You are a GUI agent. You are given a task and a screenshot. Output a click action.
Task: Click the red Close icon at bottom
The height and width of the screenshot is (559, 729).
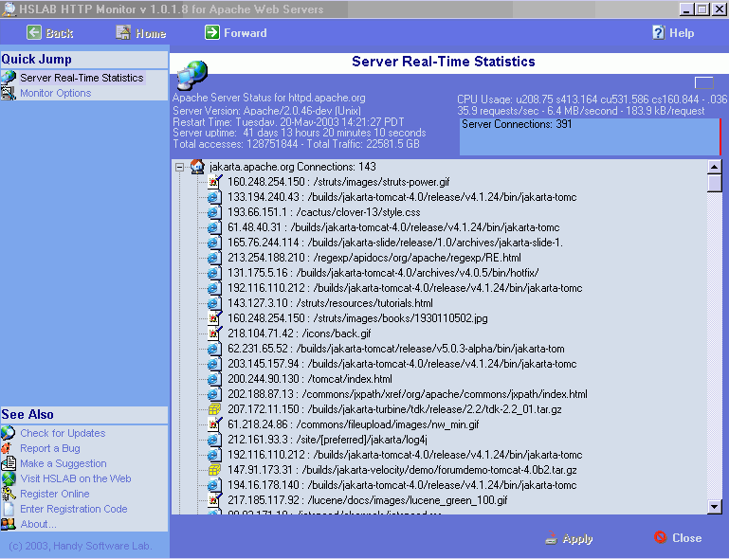pyautogui.click(x=660, y=537)
